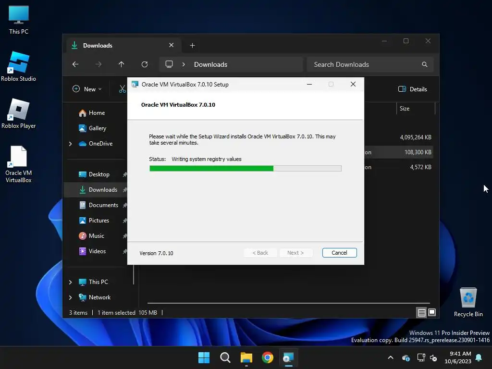The width and height of the screenshot is (492, 369).
Task: Add a new Explorer tab
Action: [x=192, y=46]
